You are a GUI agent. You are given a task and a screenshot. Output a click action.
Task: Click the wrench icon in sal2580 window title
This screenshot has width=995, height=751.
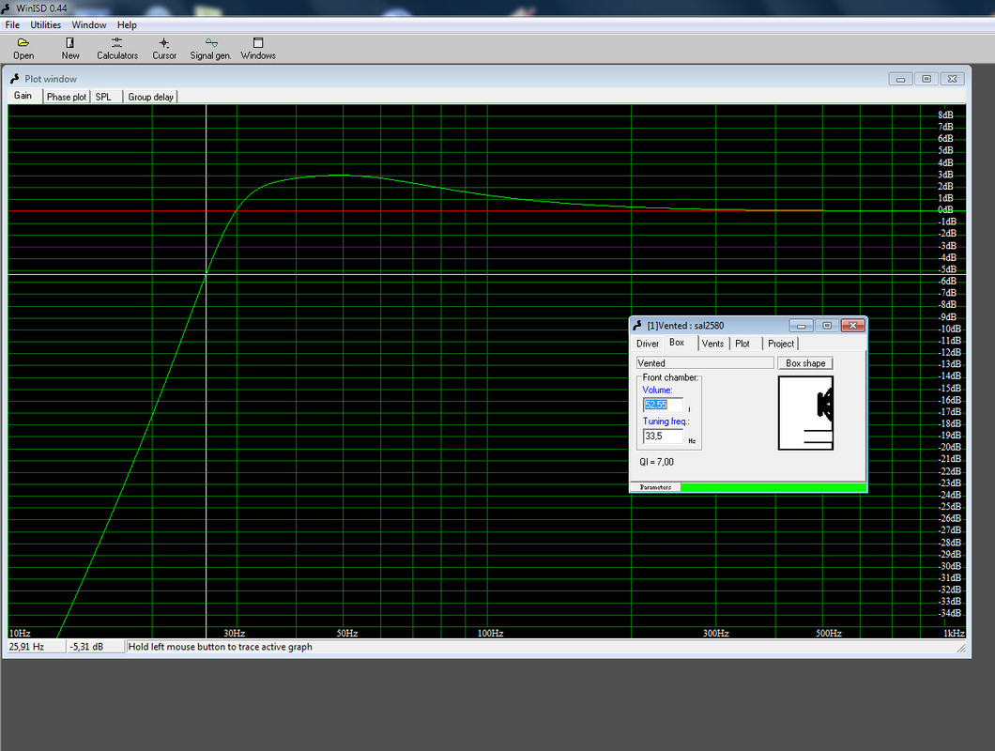[x=637, y=326]
